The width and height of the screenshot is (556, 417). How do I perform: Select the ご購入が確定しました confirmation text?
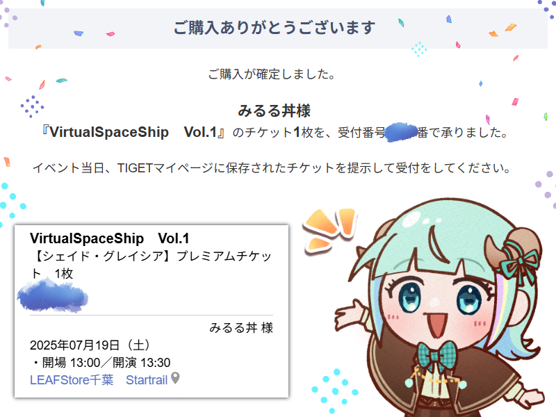coord(272,74)
